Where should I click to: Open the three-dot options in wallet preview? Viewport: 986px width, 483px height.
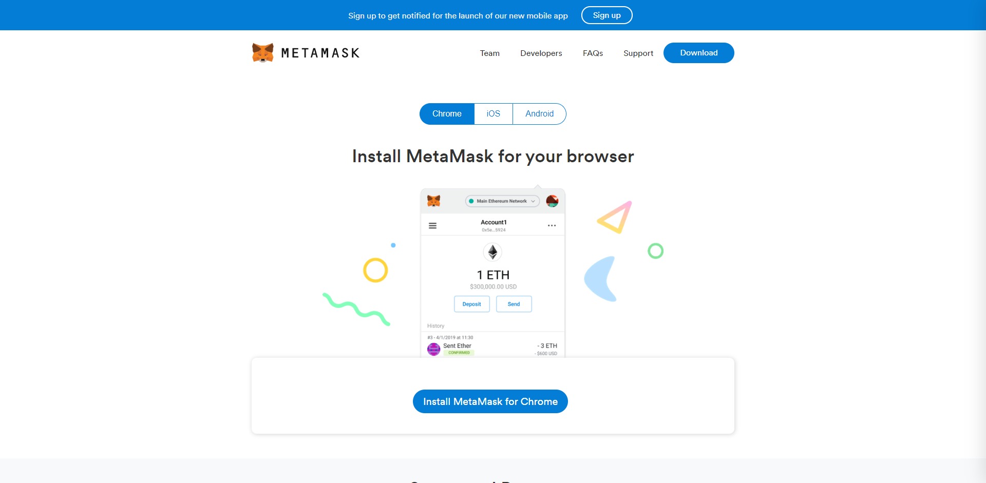552,226
